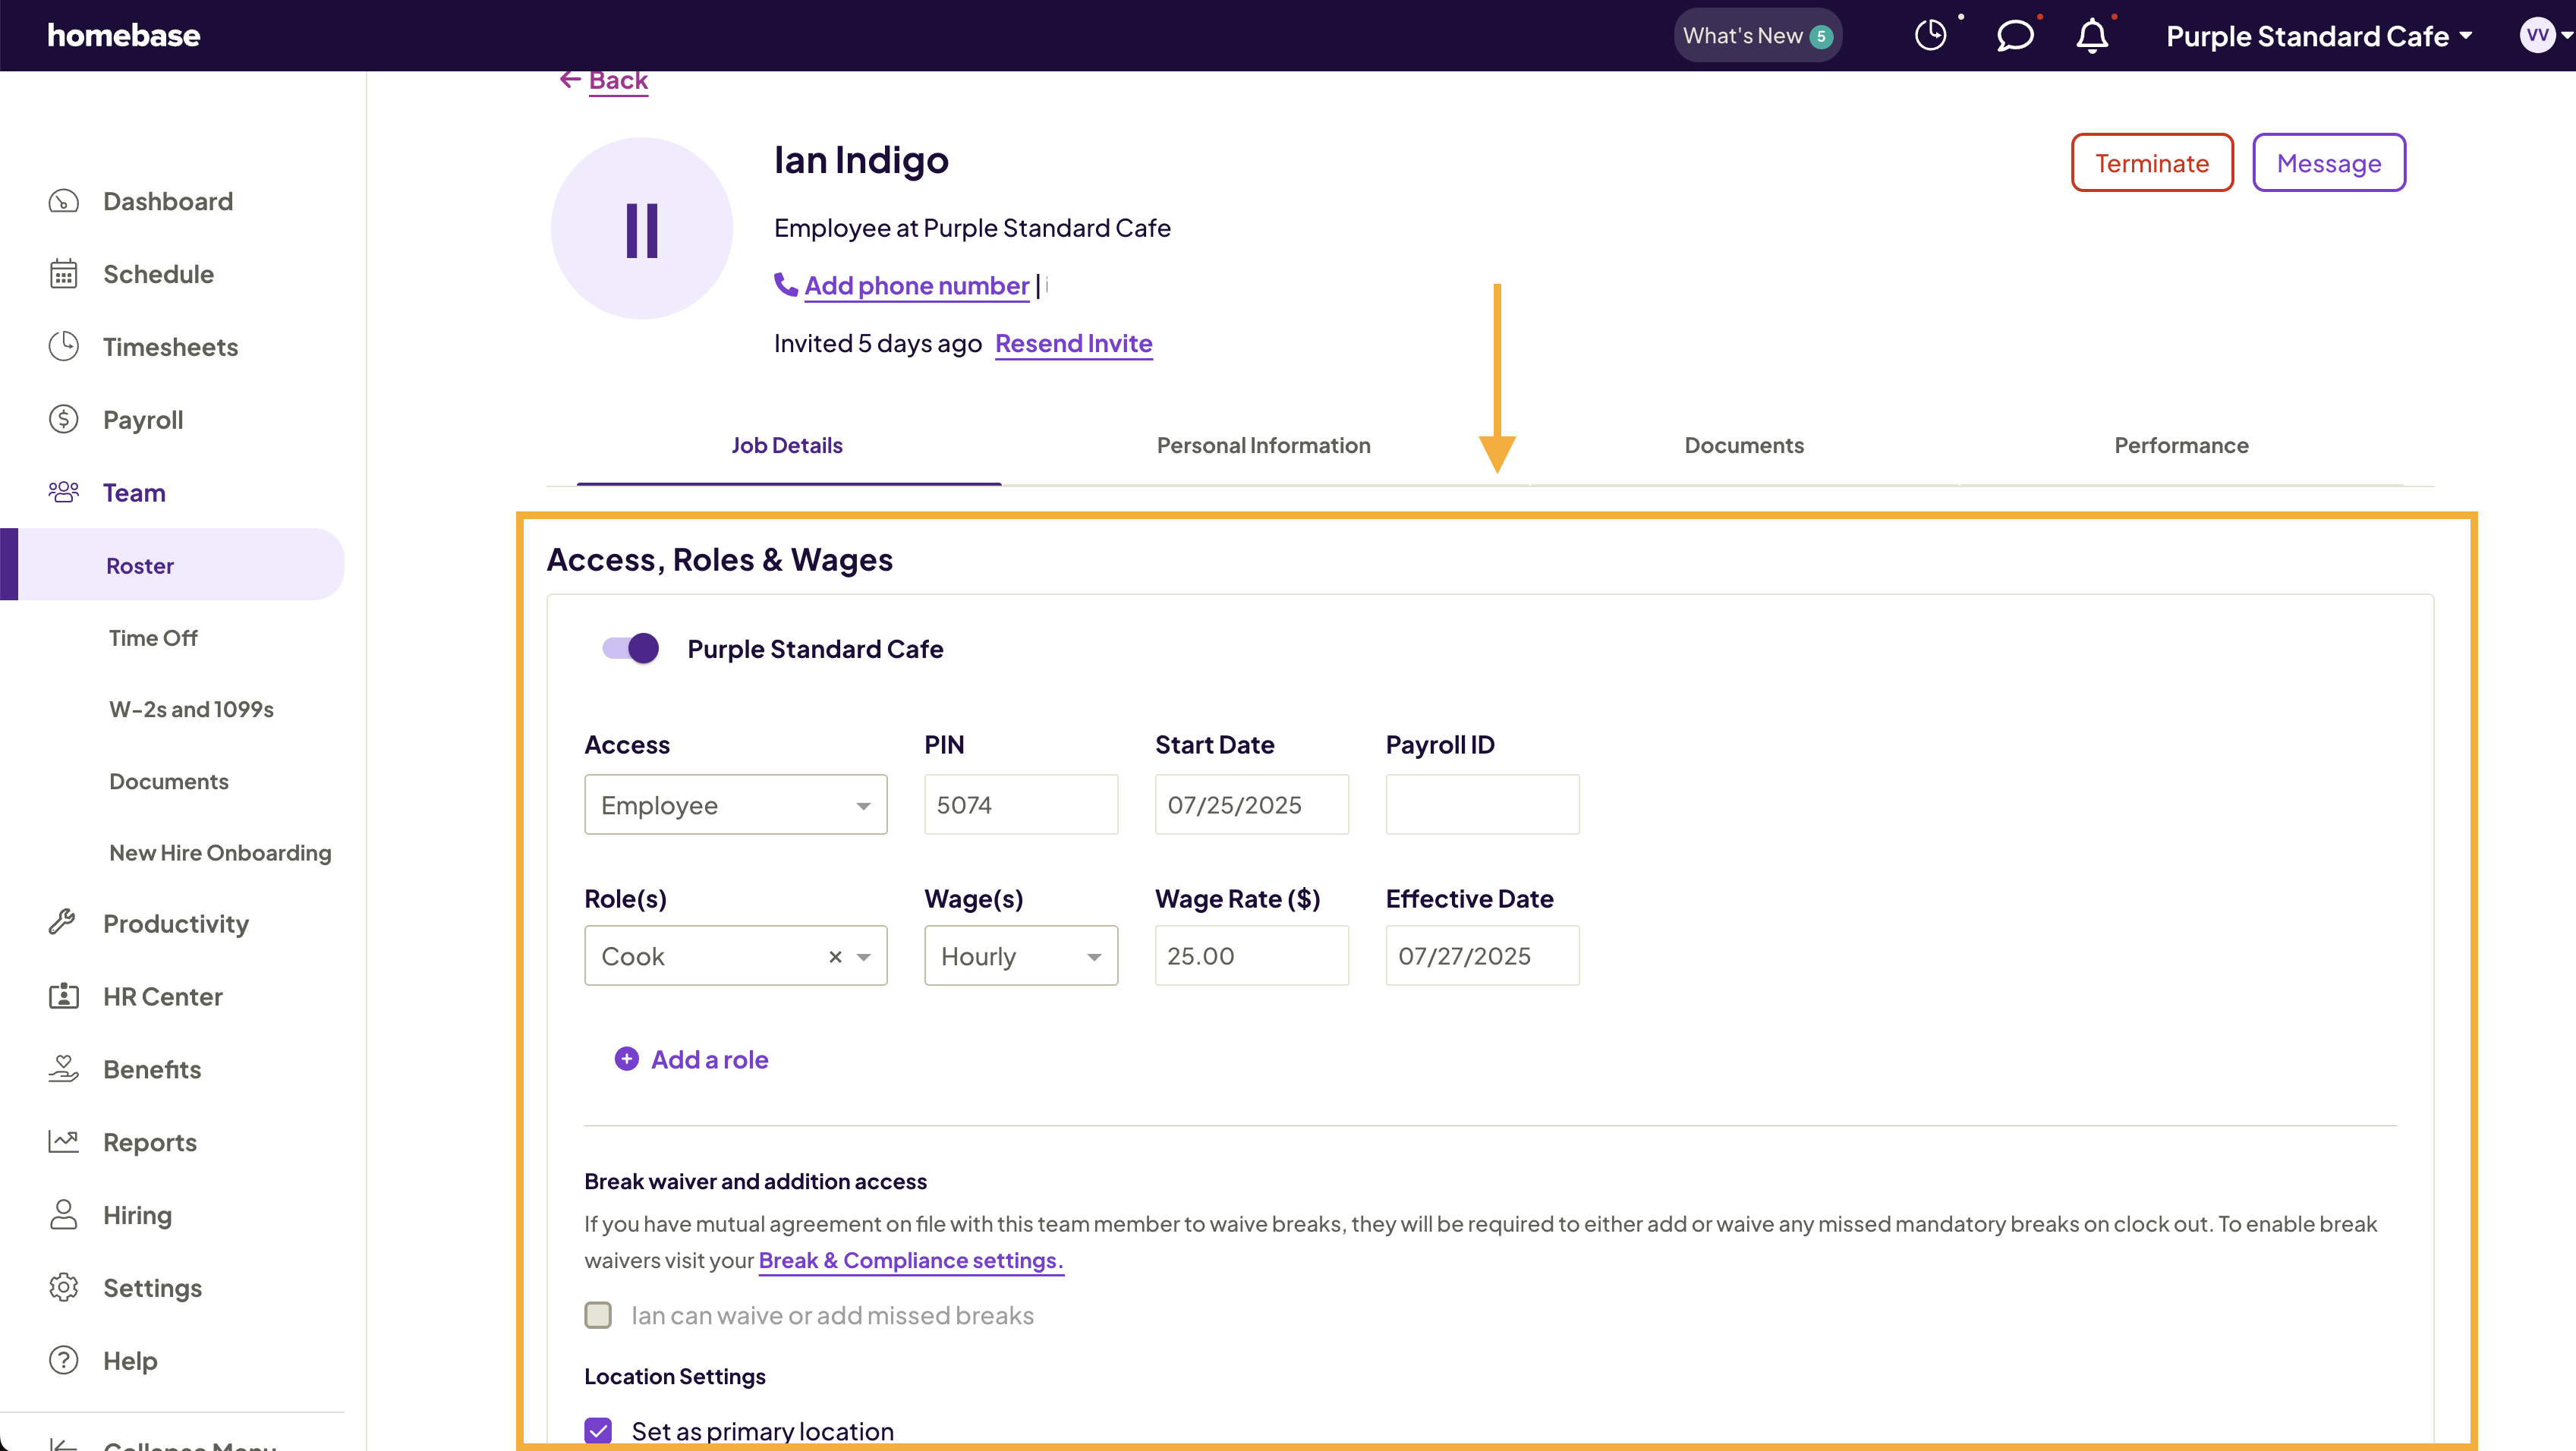Switch to the Personal Information tab
This screenshot has width=2576, height=1451.
[1263, 445]
